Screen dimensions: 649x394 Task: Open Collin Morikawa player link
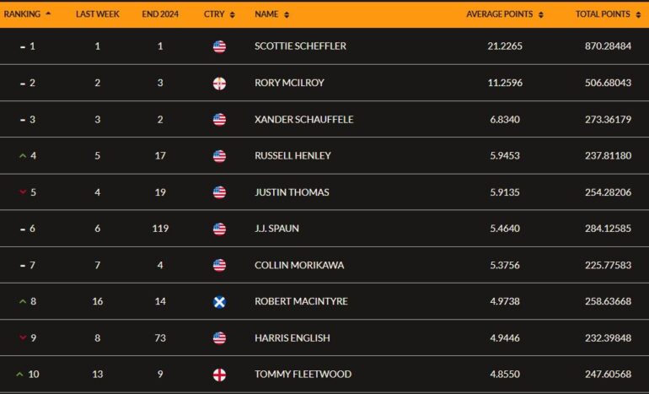point(299,265)
